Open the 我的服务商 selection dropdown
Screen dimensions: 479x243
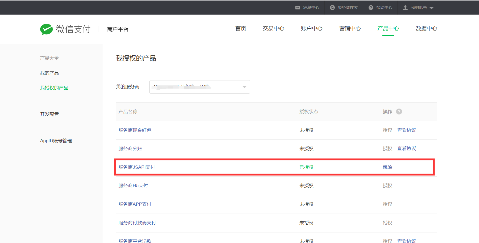pos(200,87)
